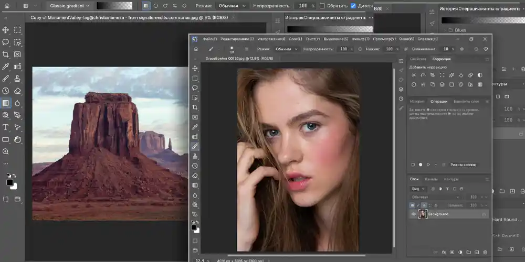The height and width of the screenshot is (262, 525).
Task: Select the Clone Stamp tool in front window
Action: pyautogui.click(x=195, y=156)
